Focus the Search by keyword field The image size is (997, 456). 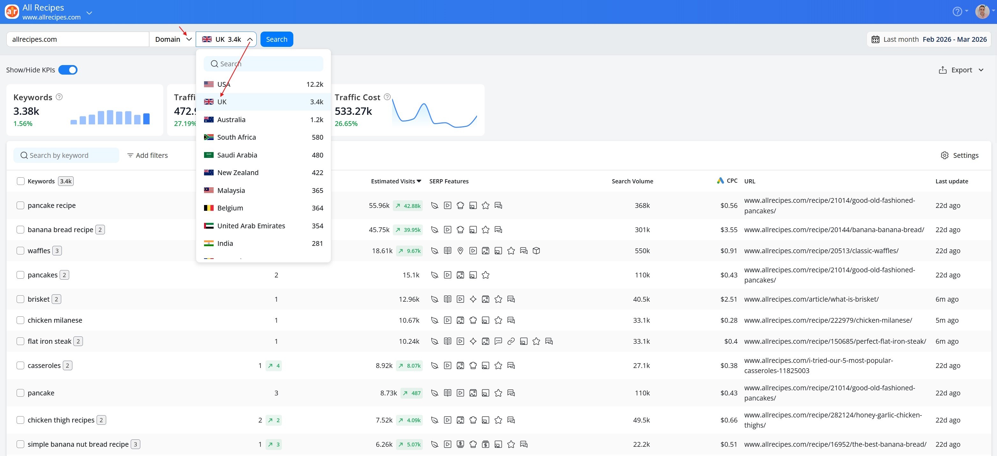[66, 155]
